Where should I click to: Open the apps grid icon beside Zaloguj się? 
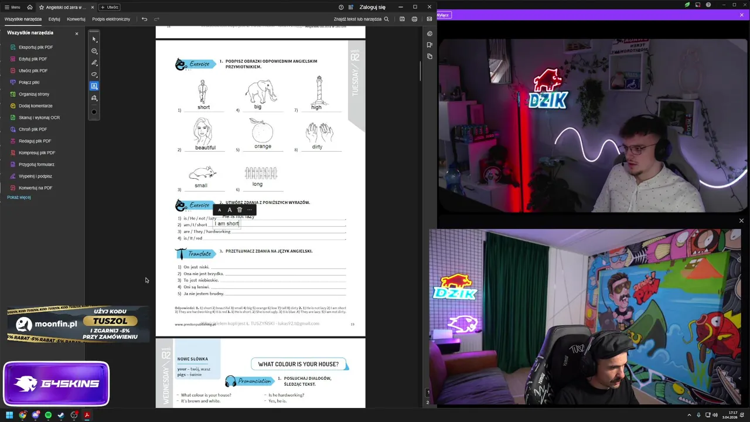pos(350,7)
